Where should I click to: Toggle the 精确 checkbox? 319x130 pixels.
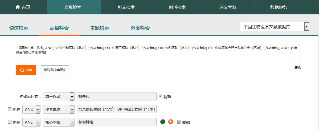(160, 96)
